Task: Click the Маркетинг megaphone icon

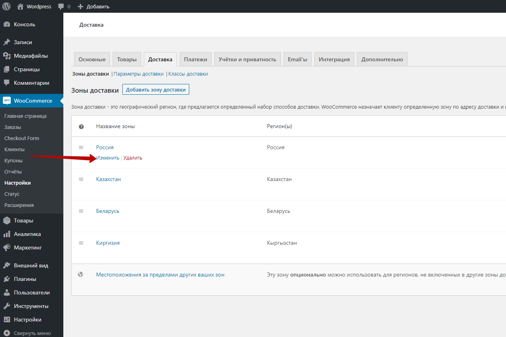Action: tap(7, 247)
